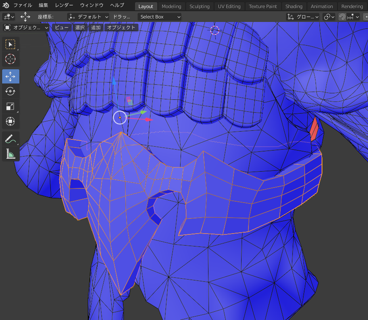
Task: Open the 追加 viewport menu
Action: point(96,28)
